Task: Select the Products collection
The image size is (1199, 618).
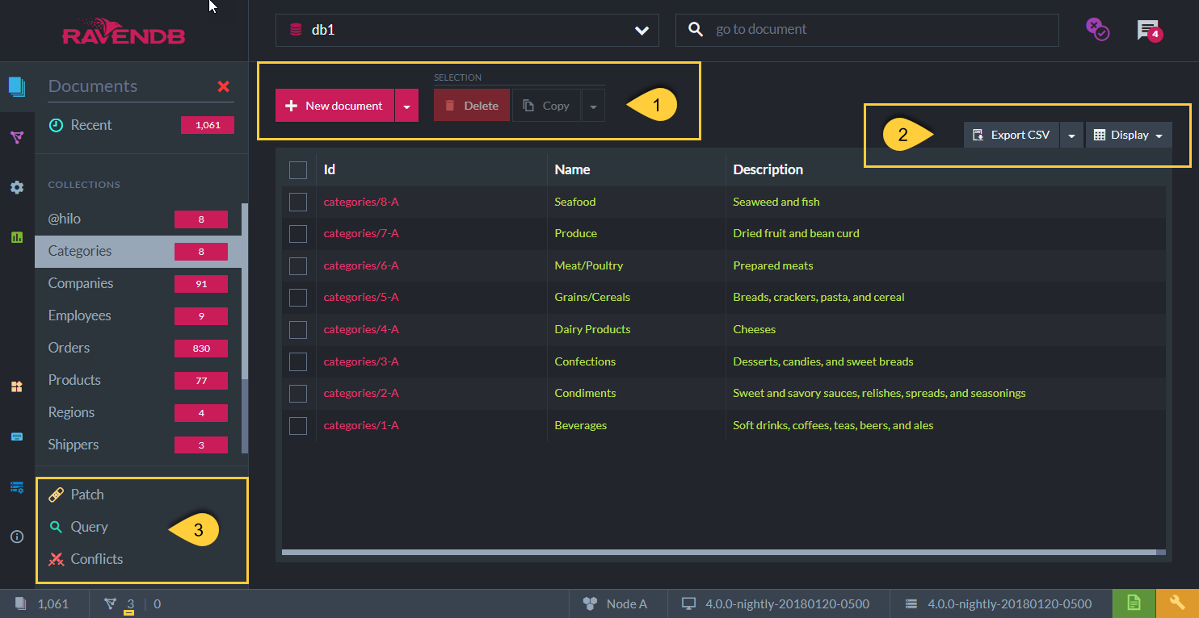Action: (x=138, y=380)
